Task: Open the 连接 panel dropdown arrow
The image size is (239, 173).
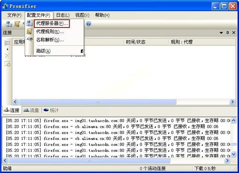Action: pyautogui.click(x=221, y=33)
